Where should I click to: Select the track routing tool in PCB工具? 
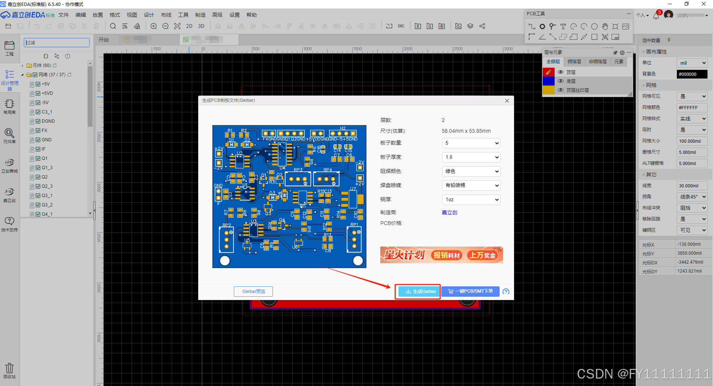coord(532,26)
